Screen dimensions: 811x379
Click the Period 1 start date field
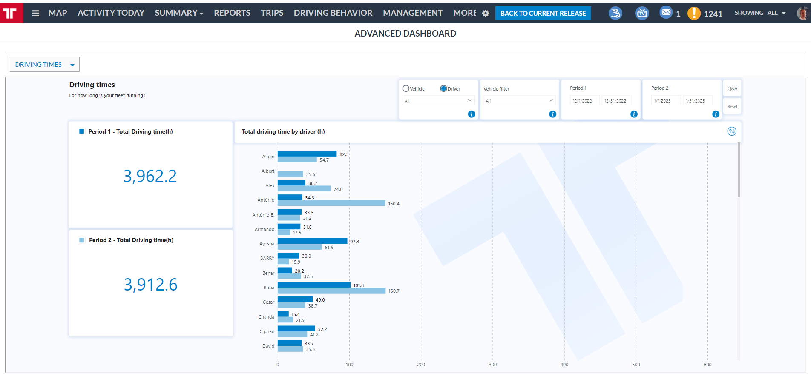[584, 101]
